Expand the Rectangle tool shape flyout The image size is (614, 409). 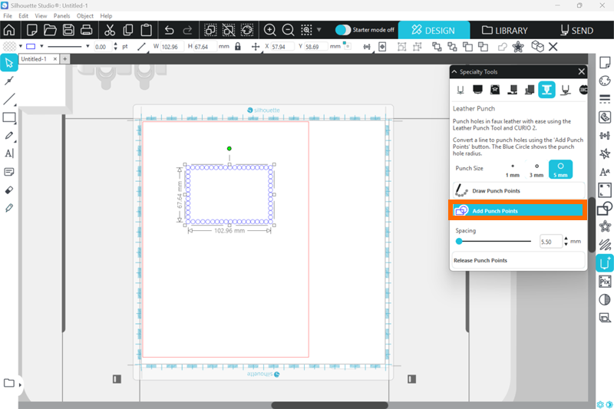[15, 122]
